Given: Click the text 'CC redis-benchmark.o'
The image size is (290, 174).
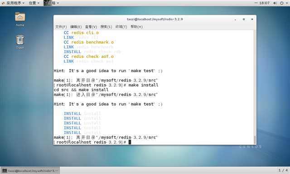Looking at the screenshot, I should tap(89, 42).
